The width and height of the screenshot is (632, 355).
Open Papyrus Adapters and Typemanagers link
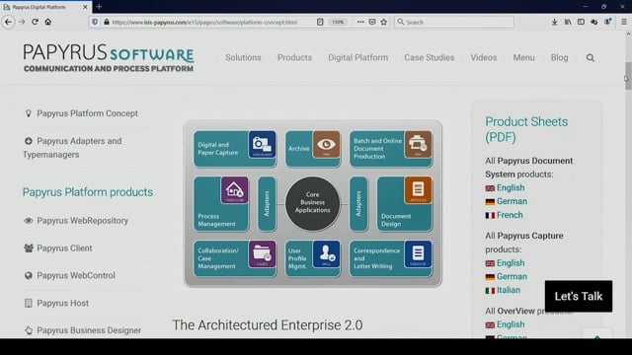click(x=72, y=148)
